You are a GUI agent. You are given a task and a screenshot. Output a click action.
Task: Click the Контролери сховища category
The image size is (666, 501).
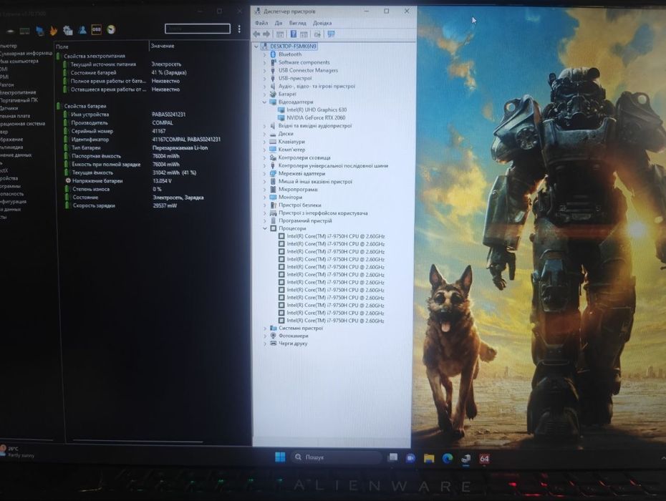304,157
